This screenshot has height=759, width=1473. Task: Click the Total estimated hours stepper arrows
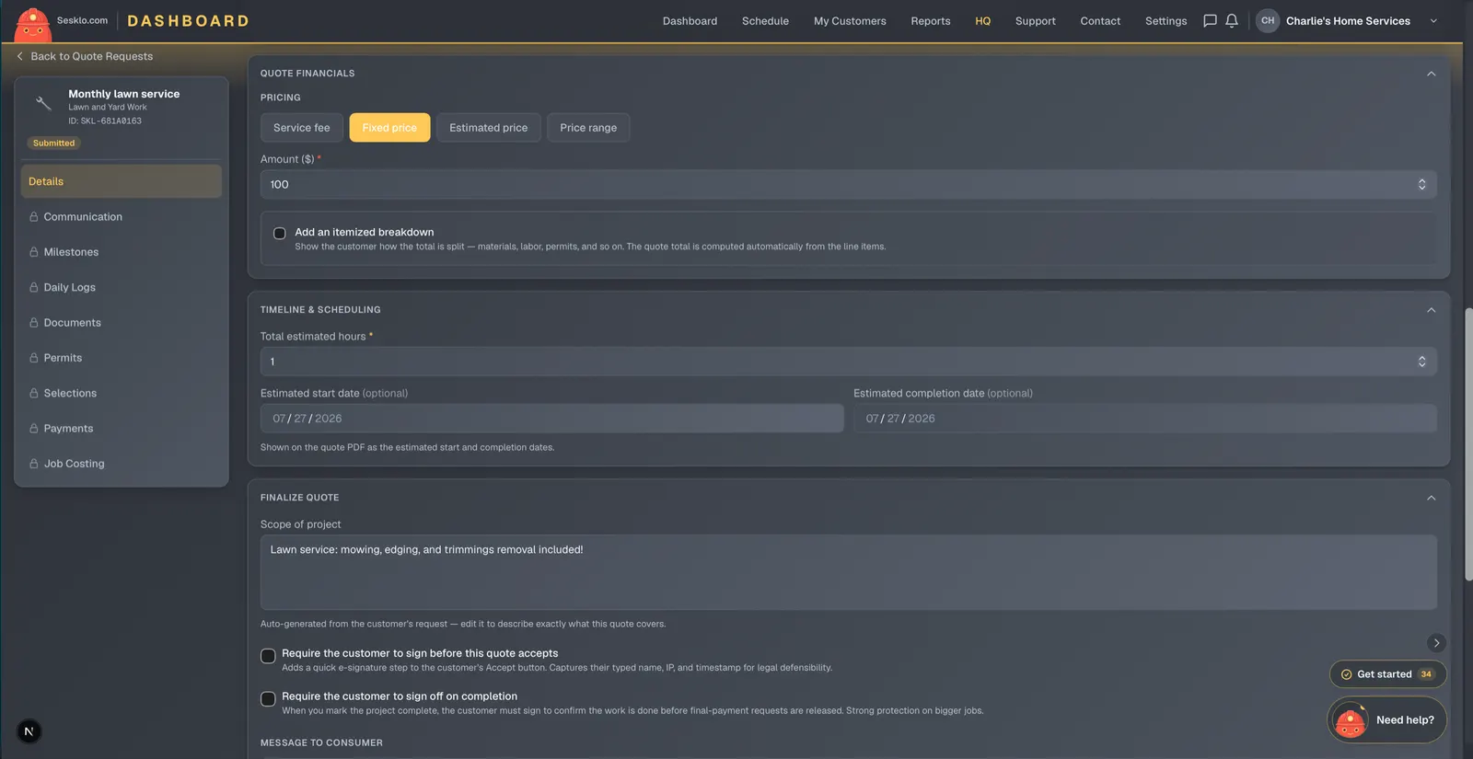pos(1421,362)
